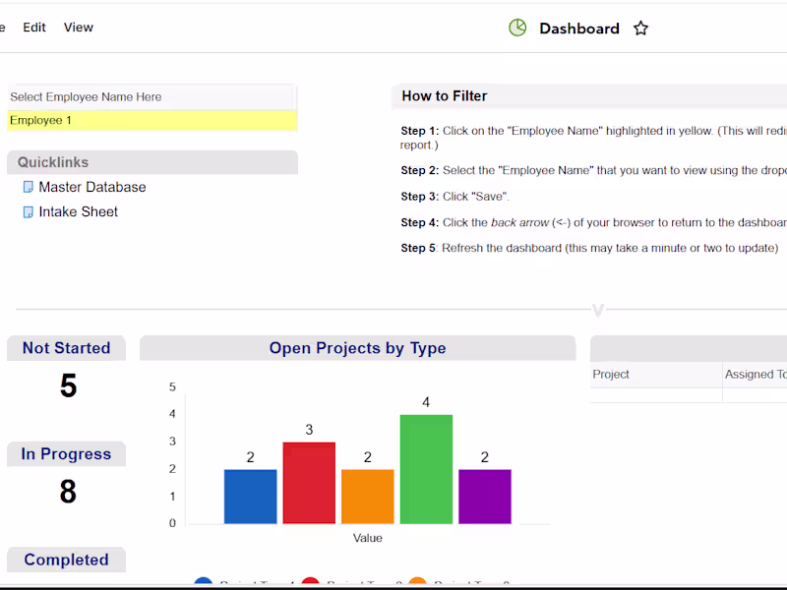Click the Not Started metric widget

pyautogui.click(x=66, y=348)
